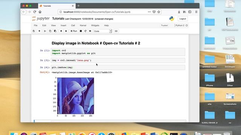Move selected cell up arrow
The height and width of the screenshot is (135, 241).
point(61,31)
